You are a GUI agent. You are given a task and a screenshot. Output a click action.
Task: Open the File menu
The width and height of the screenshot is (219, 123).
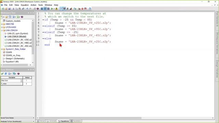pos(6,5)
